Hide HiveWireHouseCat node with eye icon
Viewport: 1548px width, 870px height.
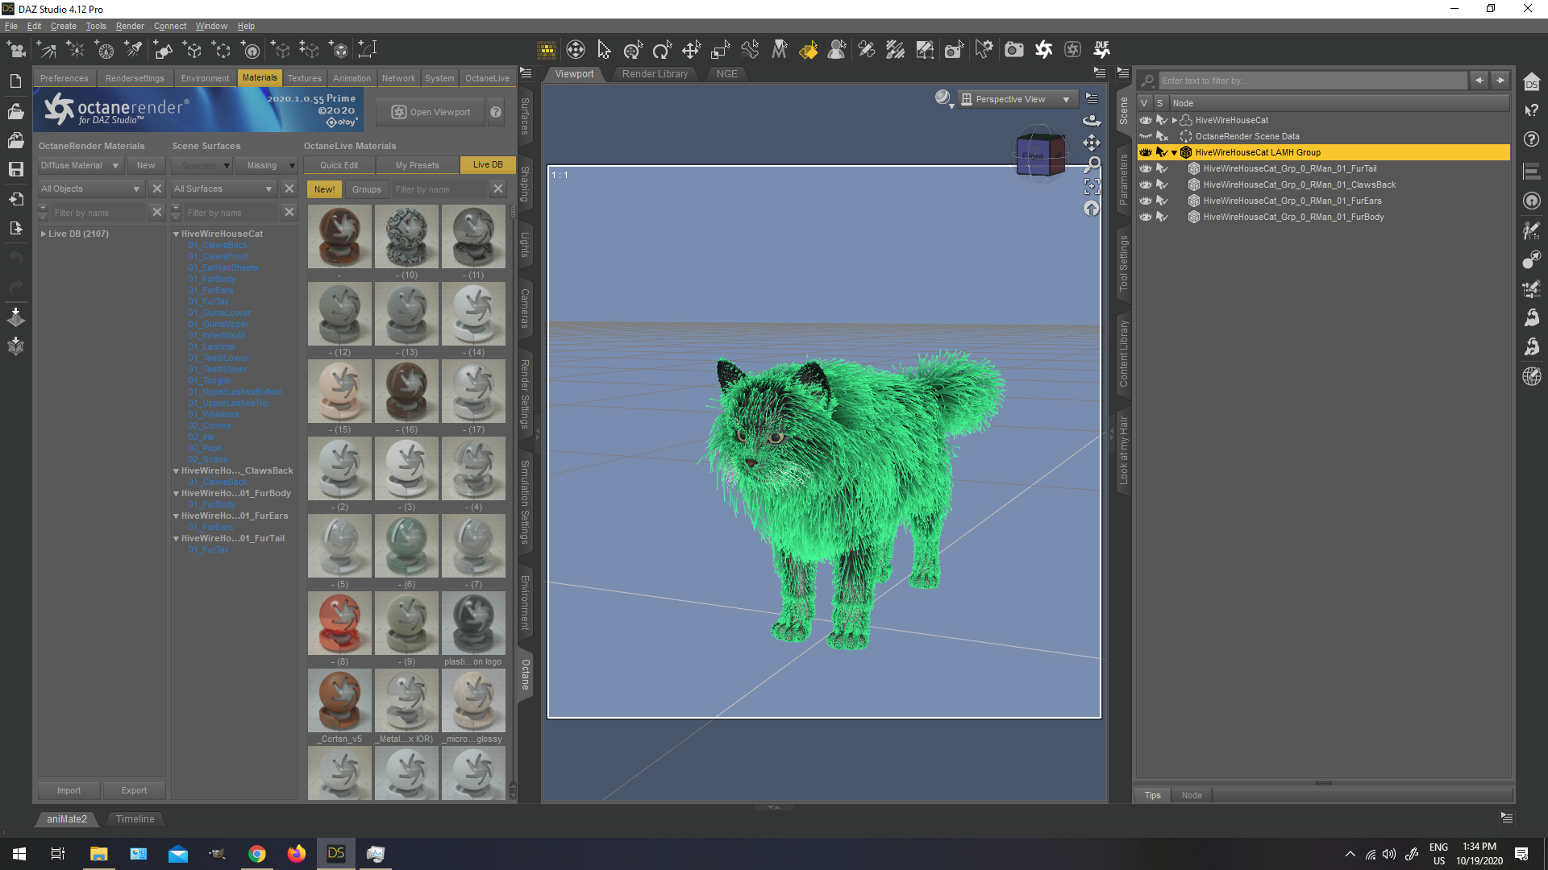click(x=1145, y=120)
